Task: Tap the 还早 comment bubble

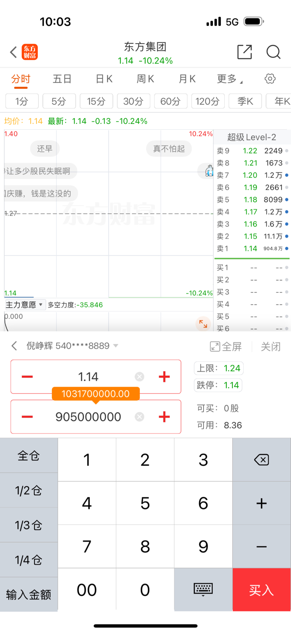Action: pyautogui.click(x=45, y=149)
